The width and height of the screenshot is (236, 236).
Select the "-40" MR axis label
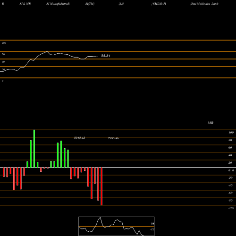click(x=230, y=185)
